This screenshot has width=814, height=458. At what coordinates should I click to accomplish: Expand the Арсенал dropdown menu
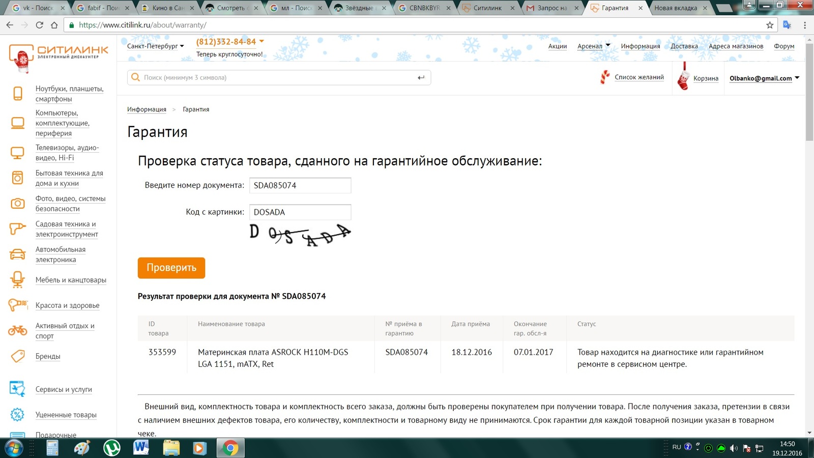594,46
